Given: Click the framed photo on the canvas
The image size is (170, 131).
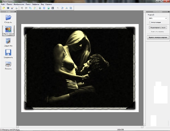Looking at the screenshot, I should pyautogui.click(x=80, y=68).
